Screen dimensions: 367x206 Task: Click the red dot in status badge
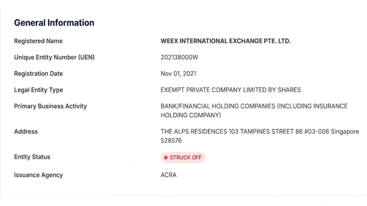point(166,158)
